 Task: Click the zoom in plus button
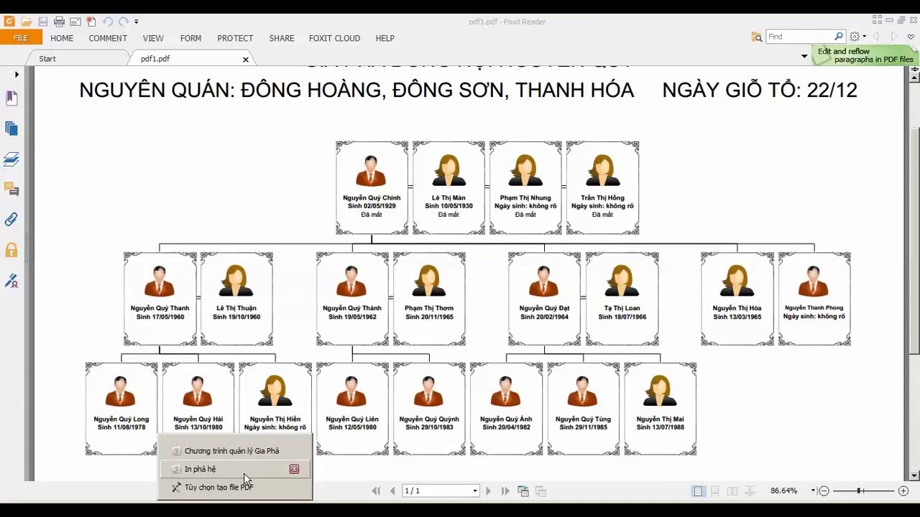coord(903,491)
